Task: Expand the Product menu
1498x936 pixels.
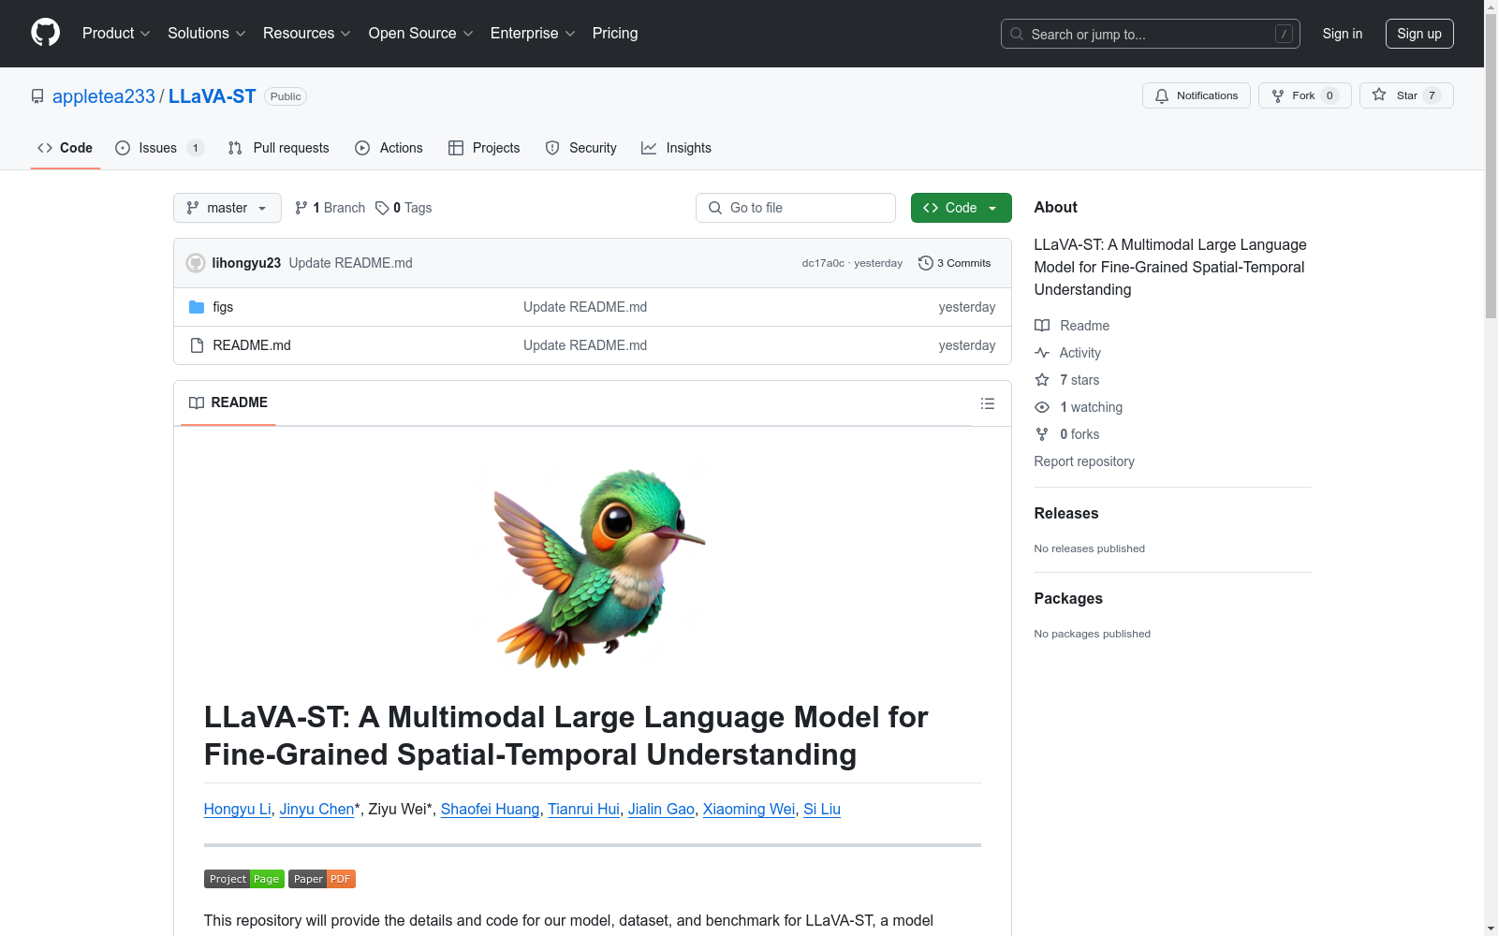Action: tap(116, 34)
